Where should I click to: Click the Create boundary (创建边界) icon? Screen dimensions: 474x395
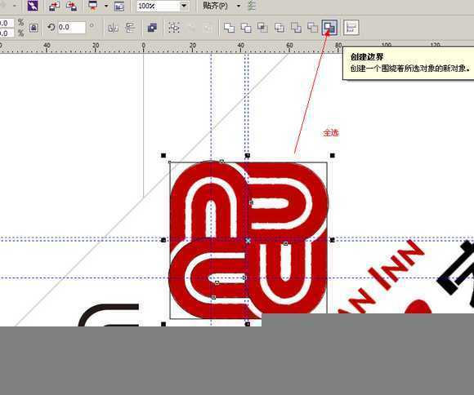[x=329, y=28]
